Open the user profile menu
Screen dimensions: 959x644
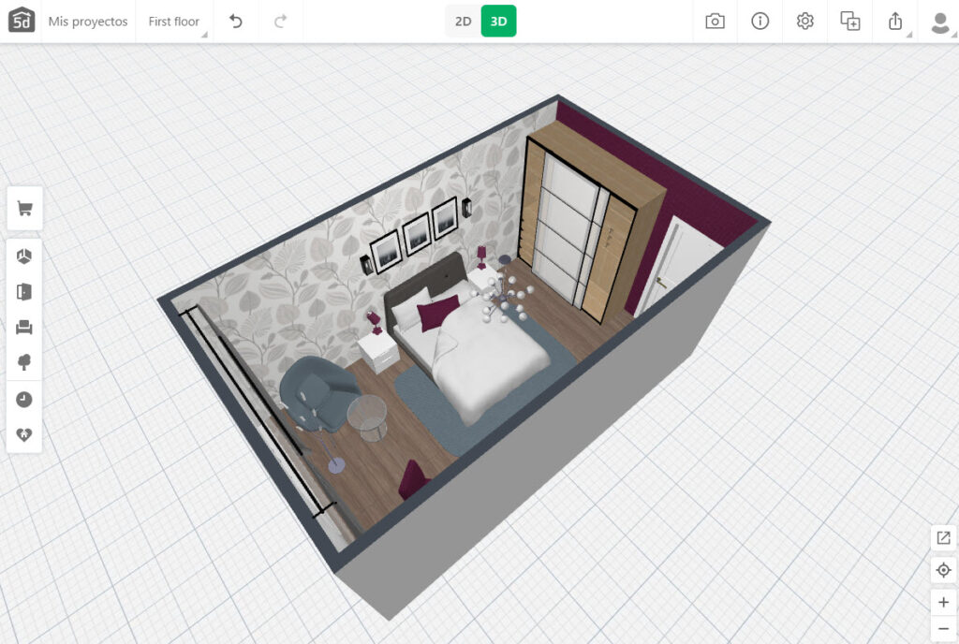[x=939, y=22]
